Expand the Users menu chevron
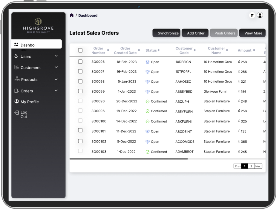This screenshot has width=276, height=209. tap(56, 56)
